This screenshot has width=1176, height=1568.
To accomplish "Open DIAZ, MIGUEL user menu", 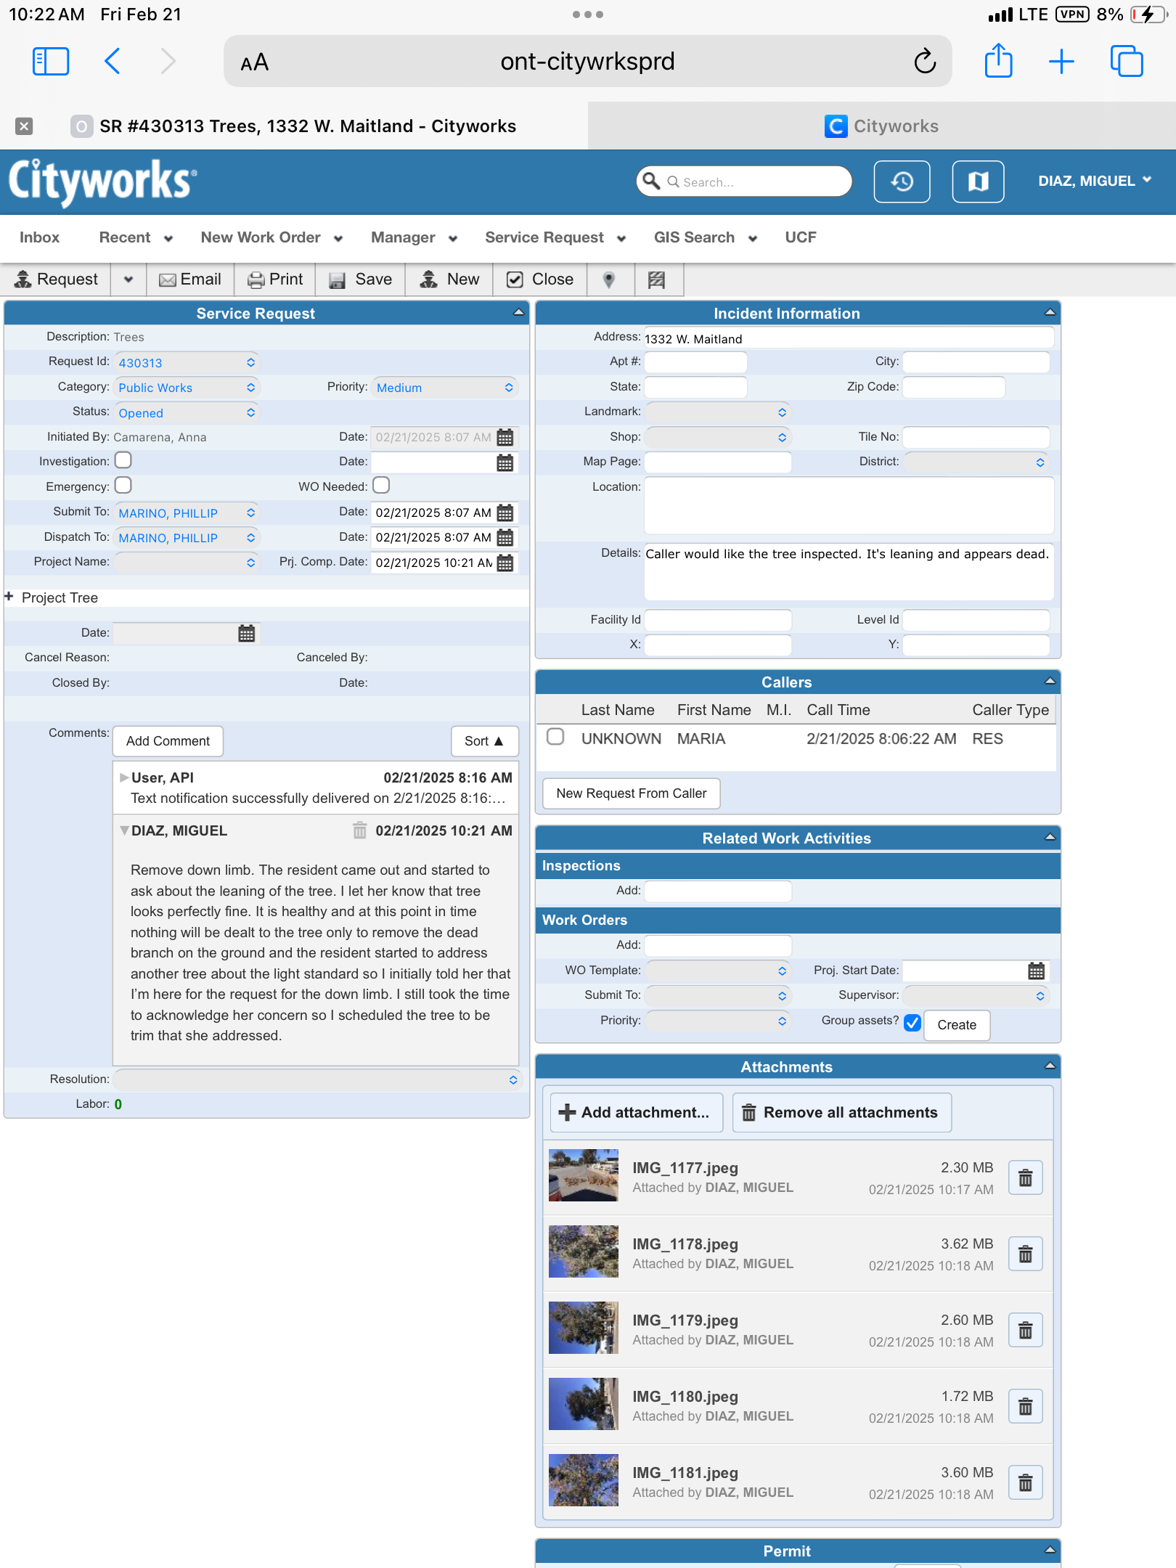I will tap(1095, 181).
